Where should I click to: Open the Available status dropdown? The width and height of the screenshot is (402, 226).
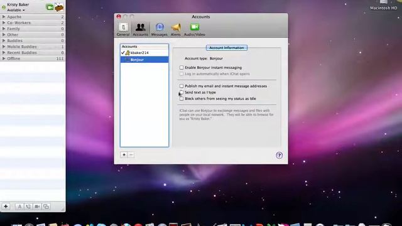point(16,10)
